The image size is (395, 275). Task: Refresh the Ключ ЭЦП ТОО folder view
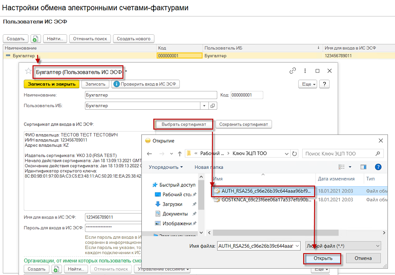coord(294,153)
